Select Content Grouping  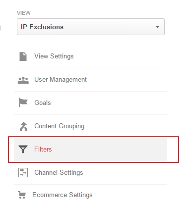pos(60,126)
